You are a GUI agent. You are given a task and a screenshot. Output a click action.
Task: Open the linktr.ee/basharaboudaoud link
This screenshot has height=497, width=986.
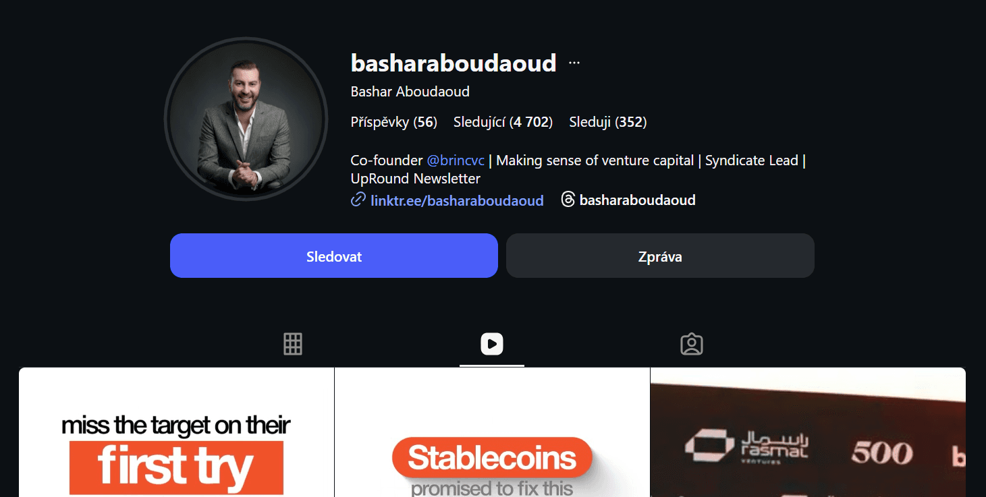coord(457,200)
